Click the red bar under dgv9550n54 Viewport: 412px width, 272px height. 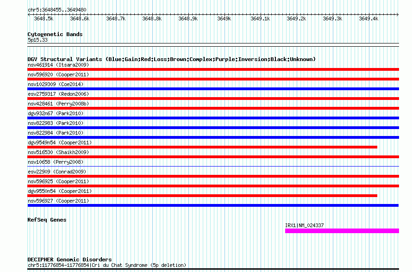(202, 196)
